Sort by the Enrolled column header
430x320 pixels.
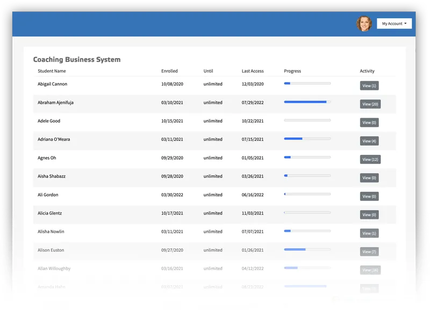pos(169,71)
